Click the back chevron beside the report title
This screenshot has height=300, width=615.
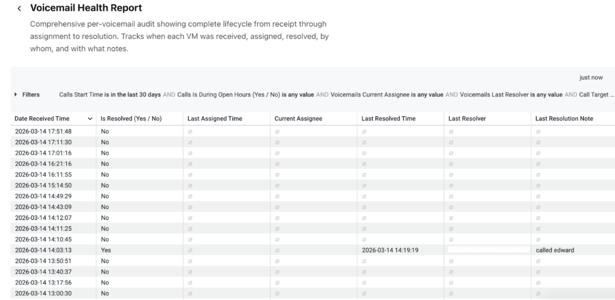[x=19, y=8]
